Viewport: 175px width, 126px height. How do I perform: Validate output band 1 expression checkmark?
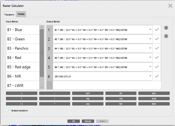coord(157,29)
